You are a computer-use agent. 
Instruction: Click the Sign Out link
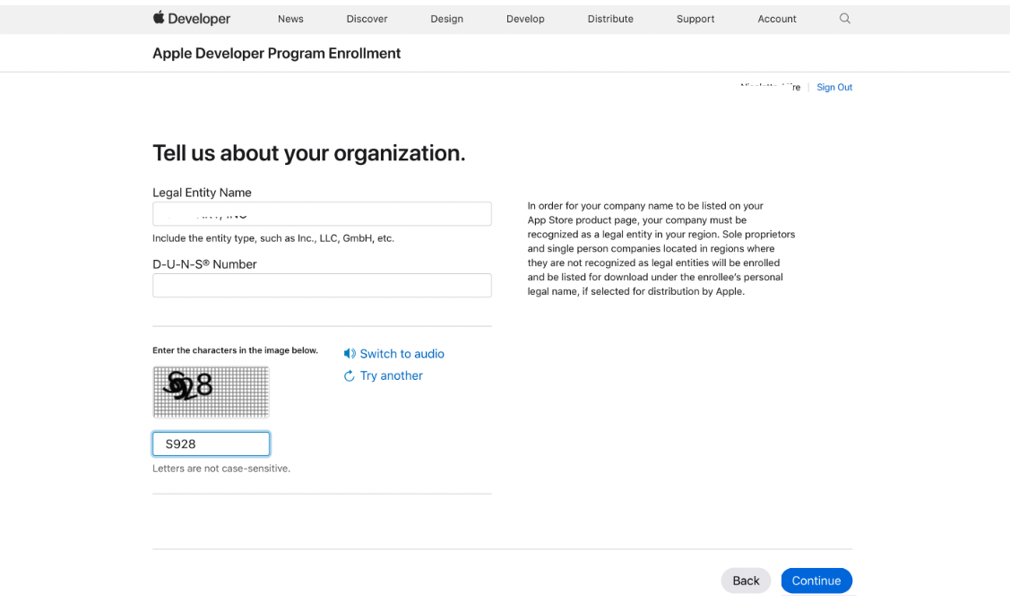[x=834, y=87]
